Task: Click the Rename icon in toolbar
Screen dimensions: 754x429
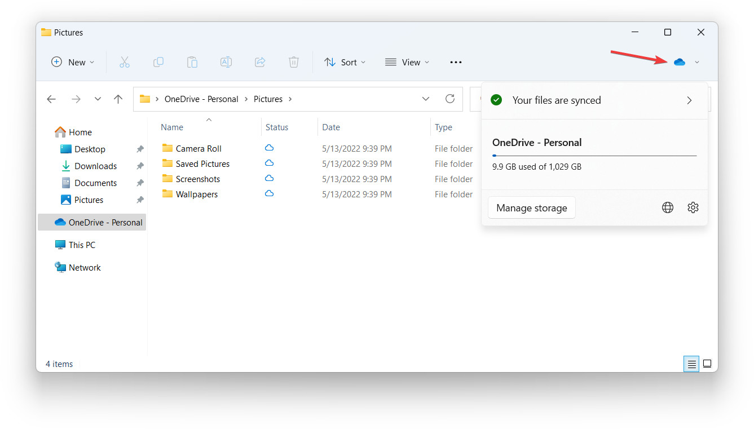Action: [226, 62]
